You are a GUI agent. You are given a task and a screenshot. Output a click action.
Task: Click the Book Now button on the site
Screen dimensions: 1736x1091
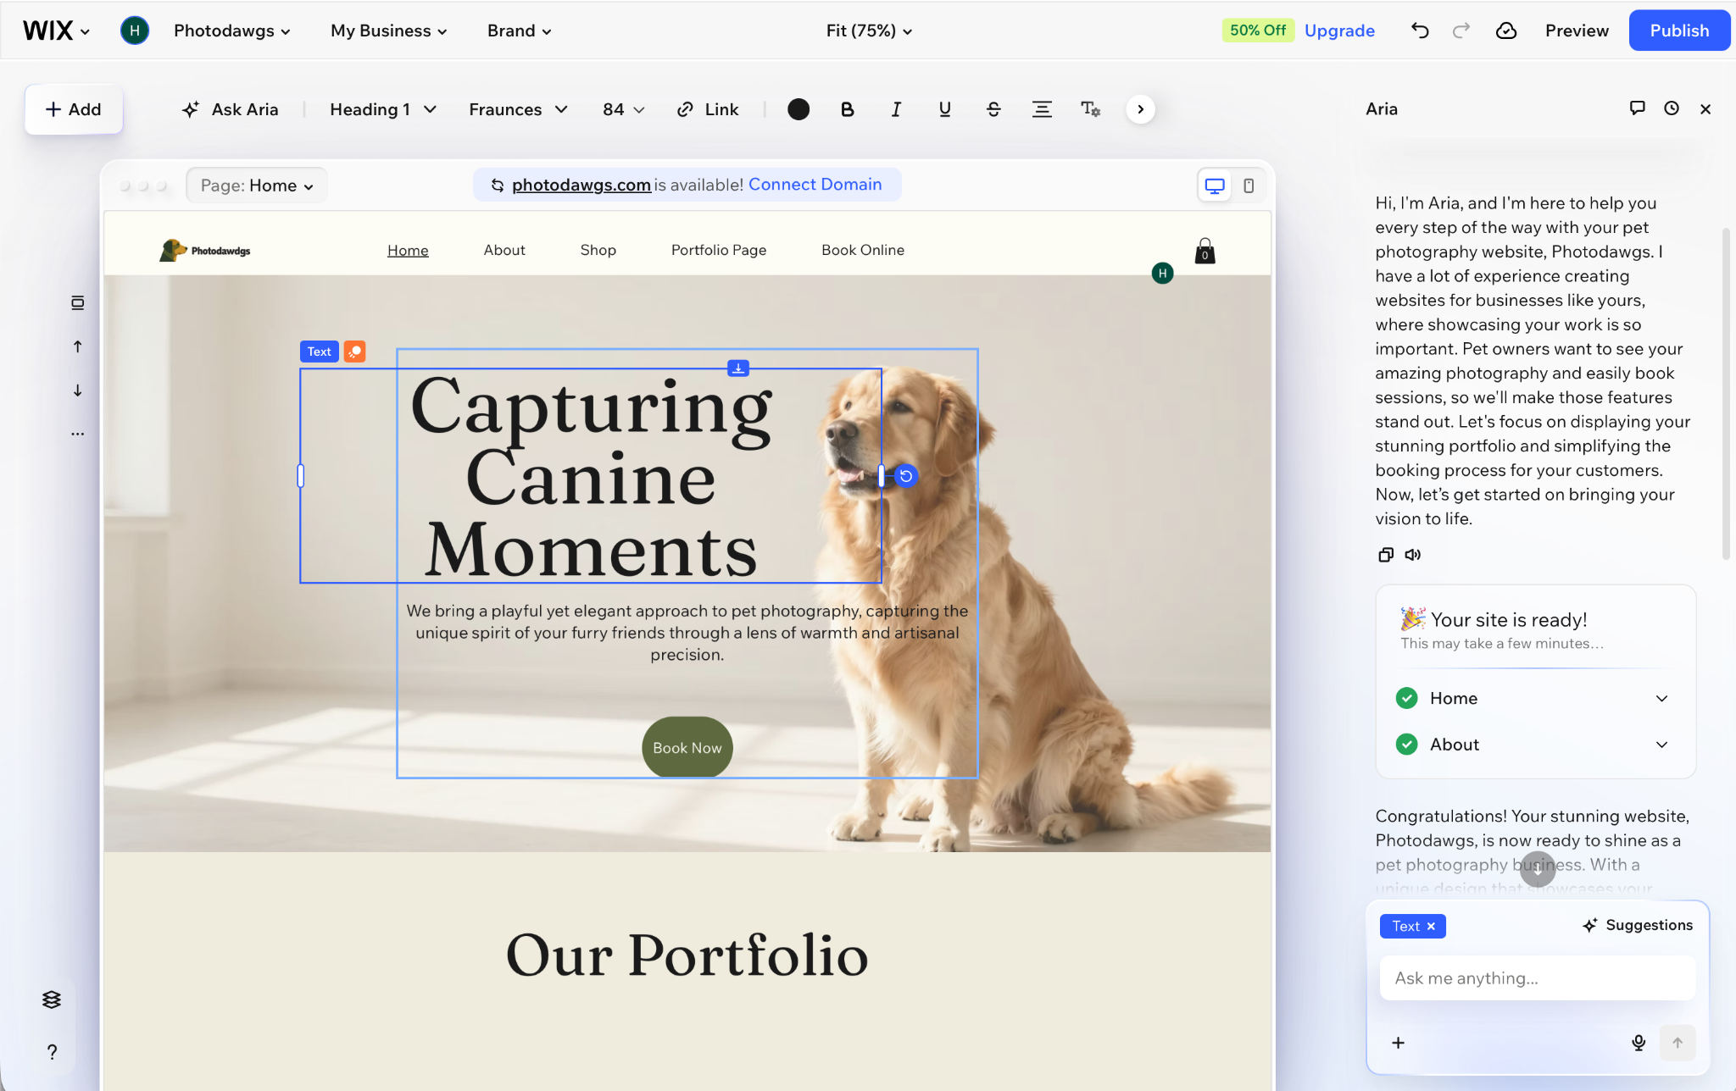point(687,748)
